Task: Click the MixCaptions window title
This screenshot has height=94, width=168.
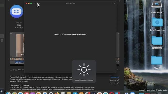Action: [x=70, y=3]
